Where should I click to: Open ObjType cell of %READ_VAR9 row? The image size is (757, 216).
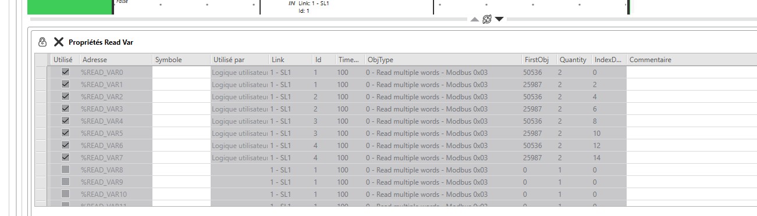click(443, 182)
